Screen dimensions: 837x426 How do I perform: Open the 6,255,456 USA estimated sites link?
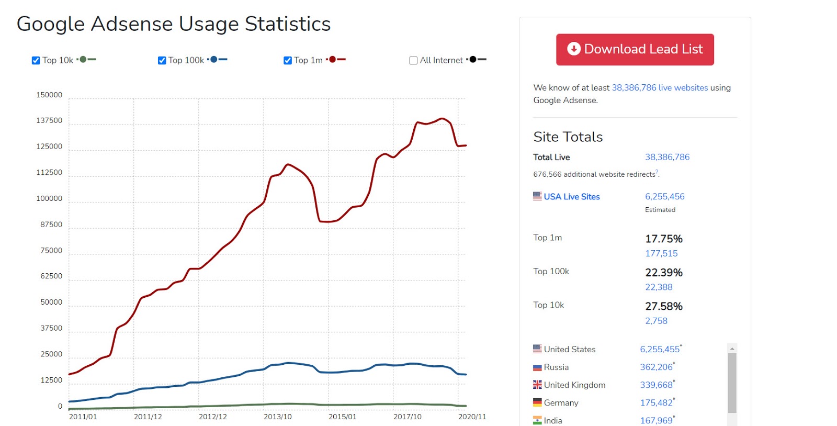tap(664, 197)
